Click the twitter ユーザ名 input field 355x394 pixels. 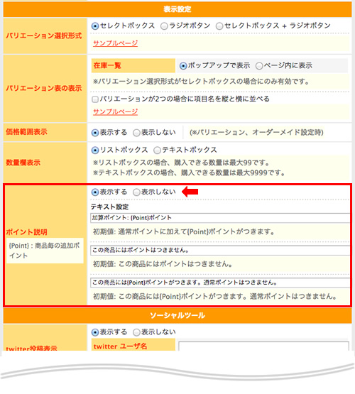click(264, 346)
